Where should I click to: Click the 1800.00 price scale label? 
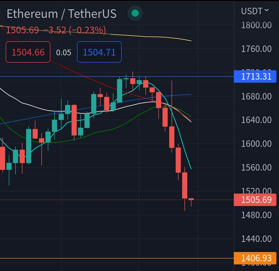click(256, 25)
